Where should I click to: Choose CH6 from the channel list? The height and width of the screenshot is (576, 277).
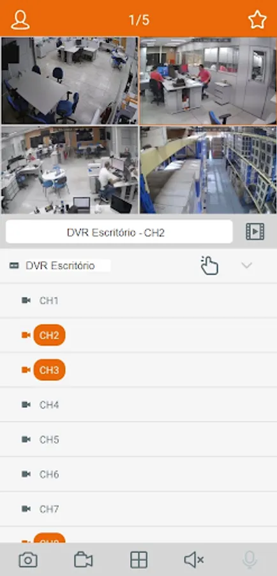click(x=138, y=474)
